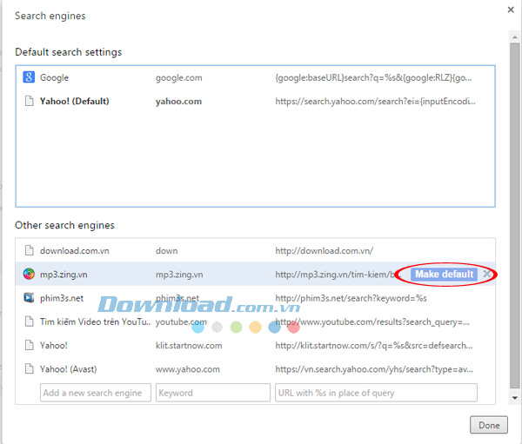Viewport: 522px width, 444px height.
Task: Click the Yahoo! (Default) page icon
Action: pyautogui.click(x=30, y=101)
